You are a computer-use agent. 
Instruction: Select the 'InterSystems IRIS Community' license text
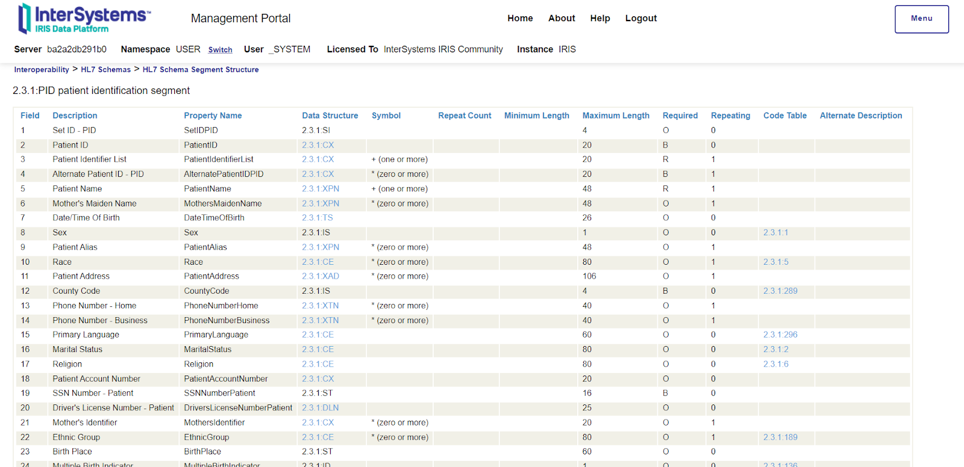pyautogui.click(x=443, y=49)
